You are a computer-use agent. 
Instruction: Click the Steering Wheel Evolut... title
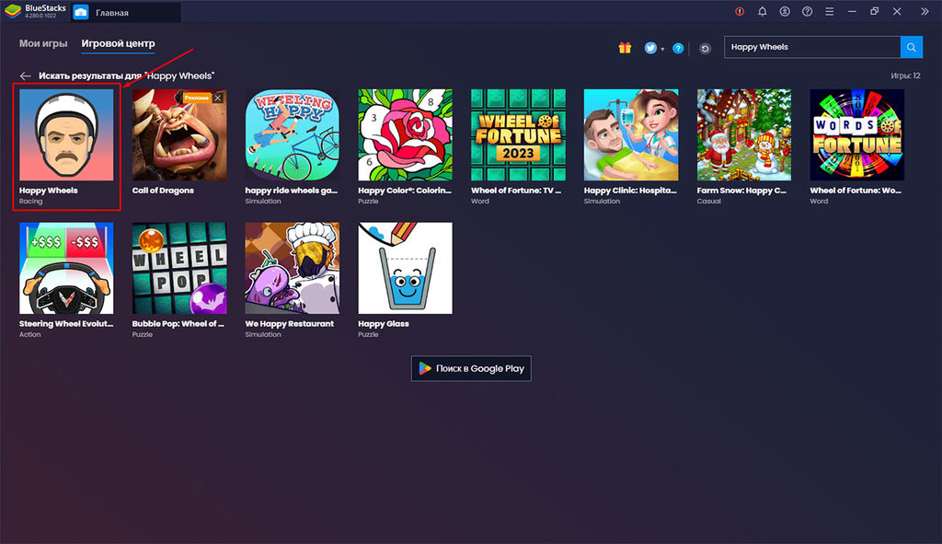tap(66, 324)
